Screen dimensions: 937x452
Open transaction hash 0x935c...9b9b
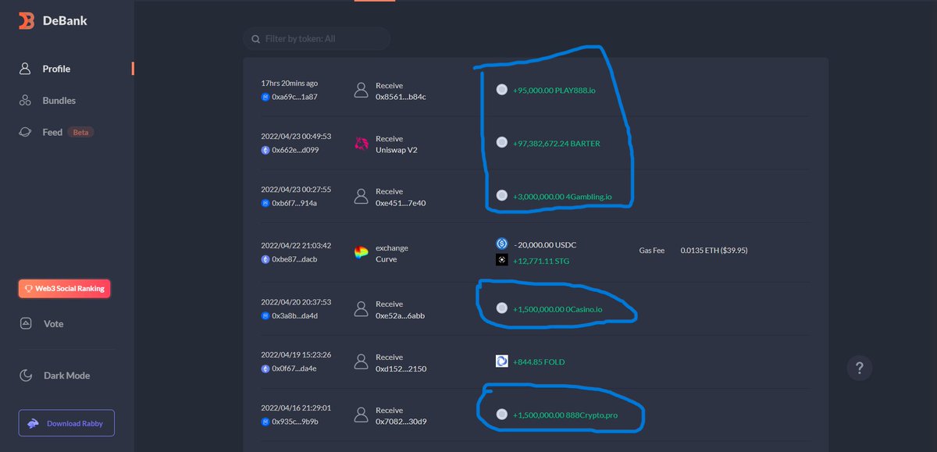click(x=294, y=422)
